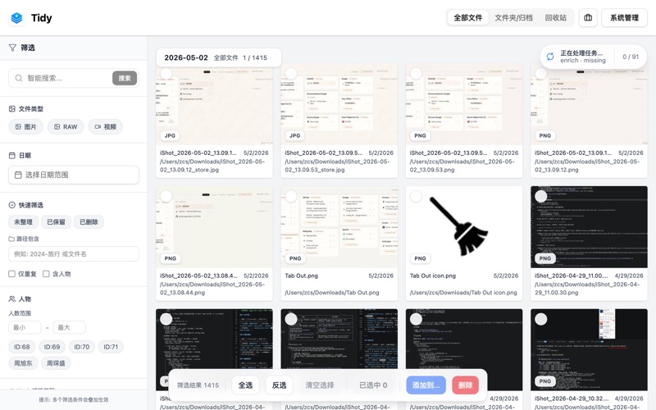Click the calendar icon beside 日期 heading
Viewport: 656px width, 410px height.
pyautogui.click(x=12, y=155)
